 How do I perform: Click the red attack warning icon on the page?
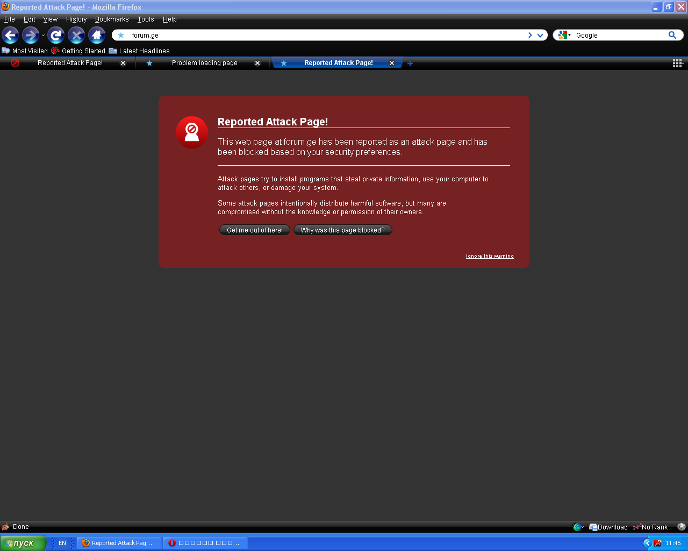192,132
